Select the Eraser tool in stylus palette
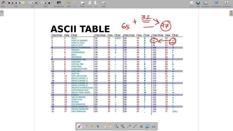Screen dimensions: 233x131 (86, 126)
